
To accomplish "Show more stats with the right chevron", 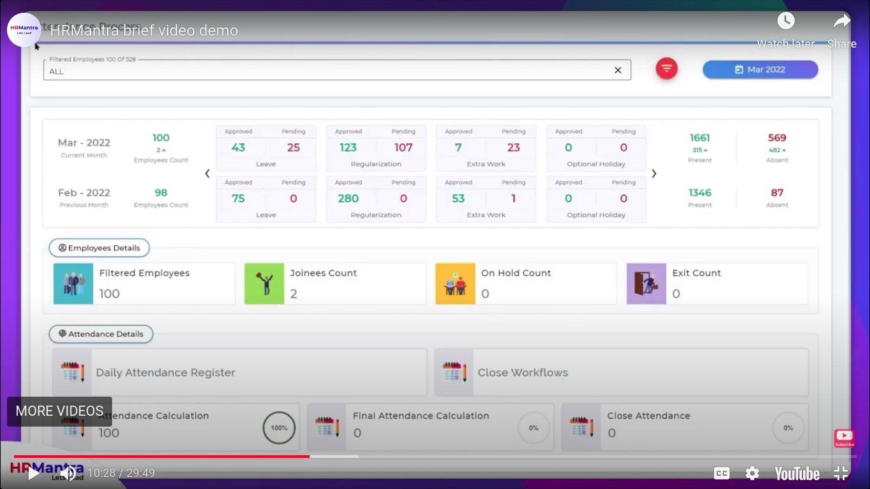I will (x=653, y=173).
